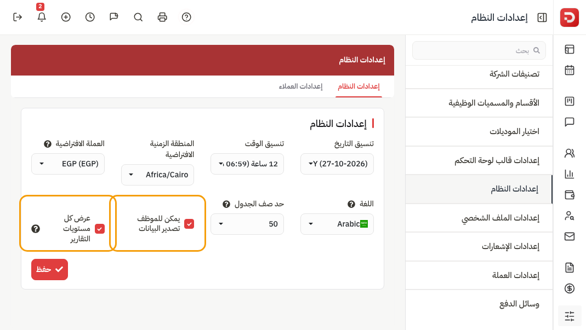Open the Arabic language dropdown

337,224
